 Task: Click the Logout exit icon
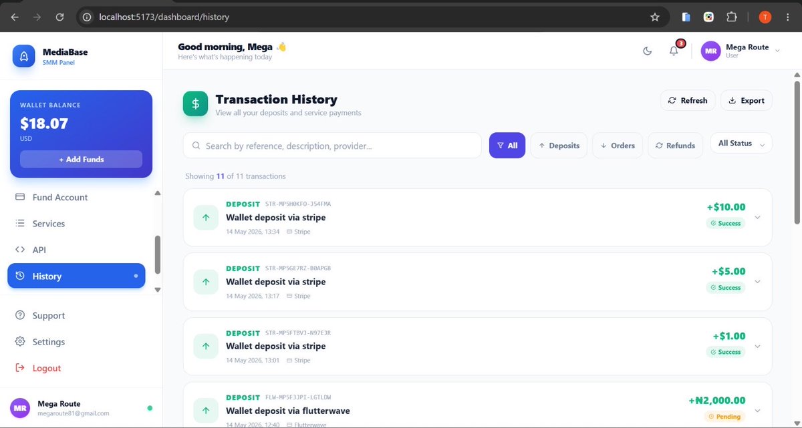19,368
